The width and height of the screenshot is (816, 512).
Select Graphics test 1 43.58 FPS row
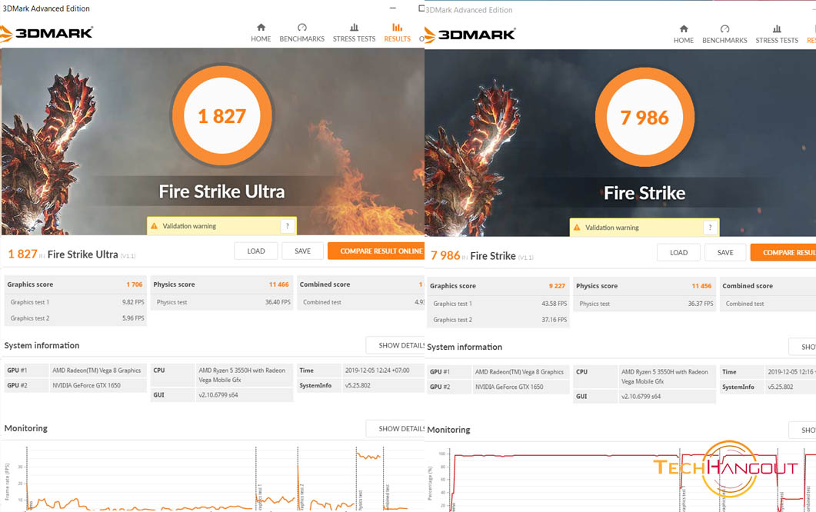[498, 304]
